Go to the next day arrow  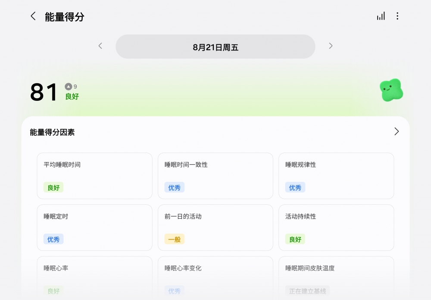[x=331, y=46]
